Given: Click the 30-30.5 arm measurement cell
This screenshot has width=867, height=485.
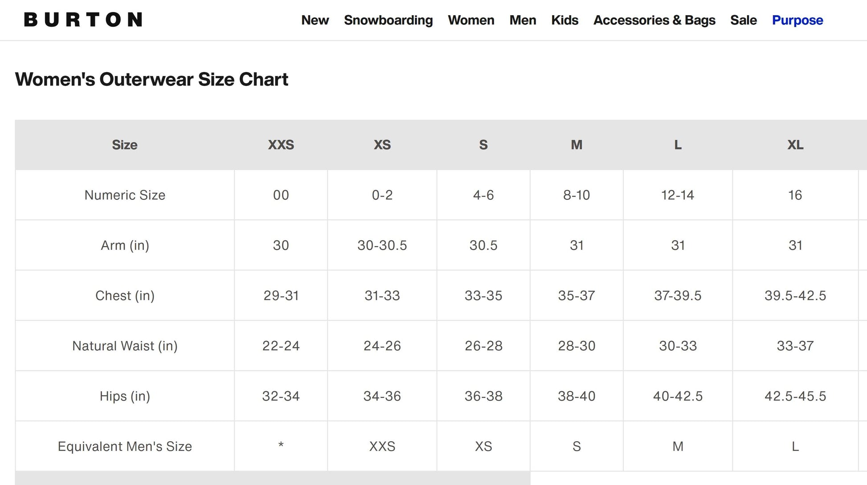Looking at the screenshot, I should pos(382,246).
